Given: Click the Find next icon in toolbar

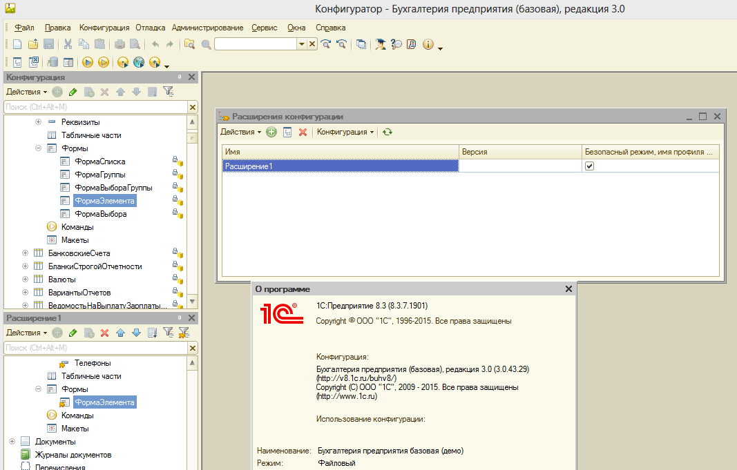Looking at the screenshot, I should coord(326,44).
